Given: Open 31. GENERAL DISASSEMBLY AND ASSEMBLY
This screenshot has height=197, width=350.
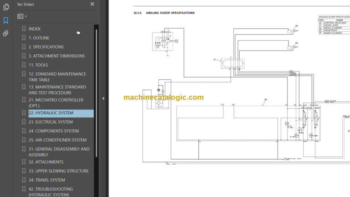Looking at the screenshot, I should (x=59, y=152).
